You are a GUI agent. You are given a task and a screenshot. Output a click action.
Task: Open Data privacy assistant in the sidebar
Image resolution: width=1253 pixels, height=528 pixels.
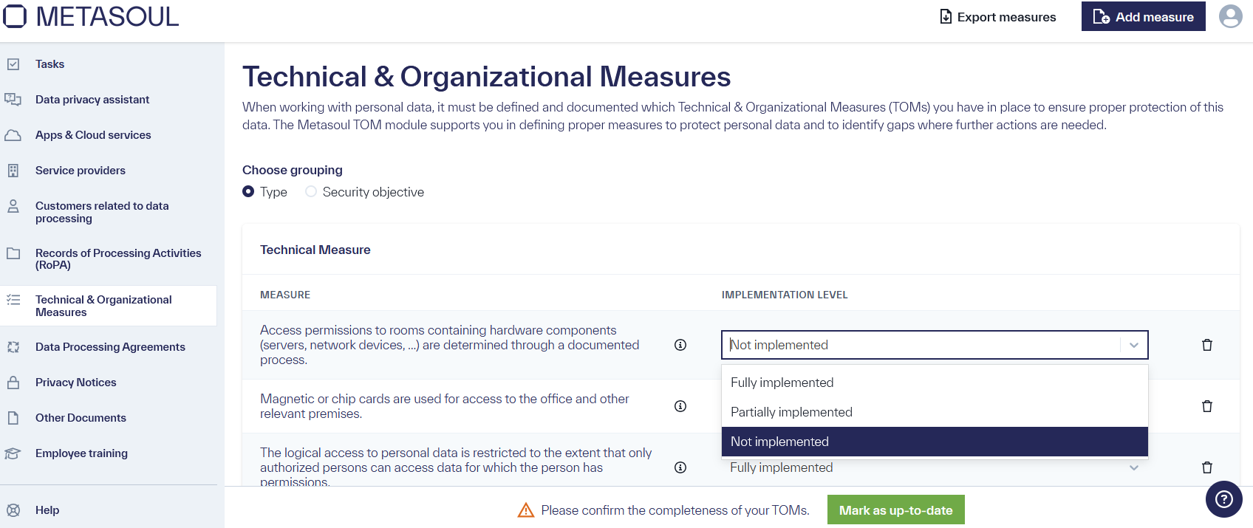[x=92, y=100]
